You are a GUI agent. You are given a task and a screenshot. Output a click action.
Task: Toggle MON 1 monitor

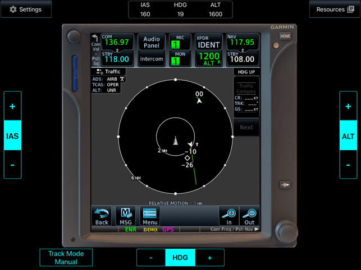click(x=180, y=59)
